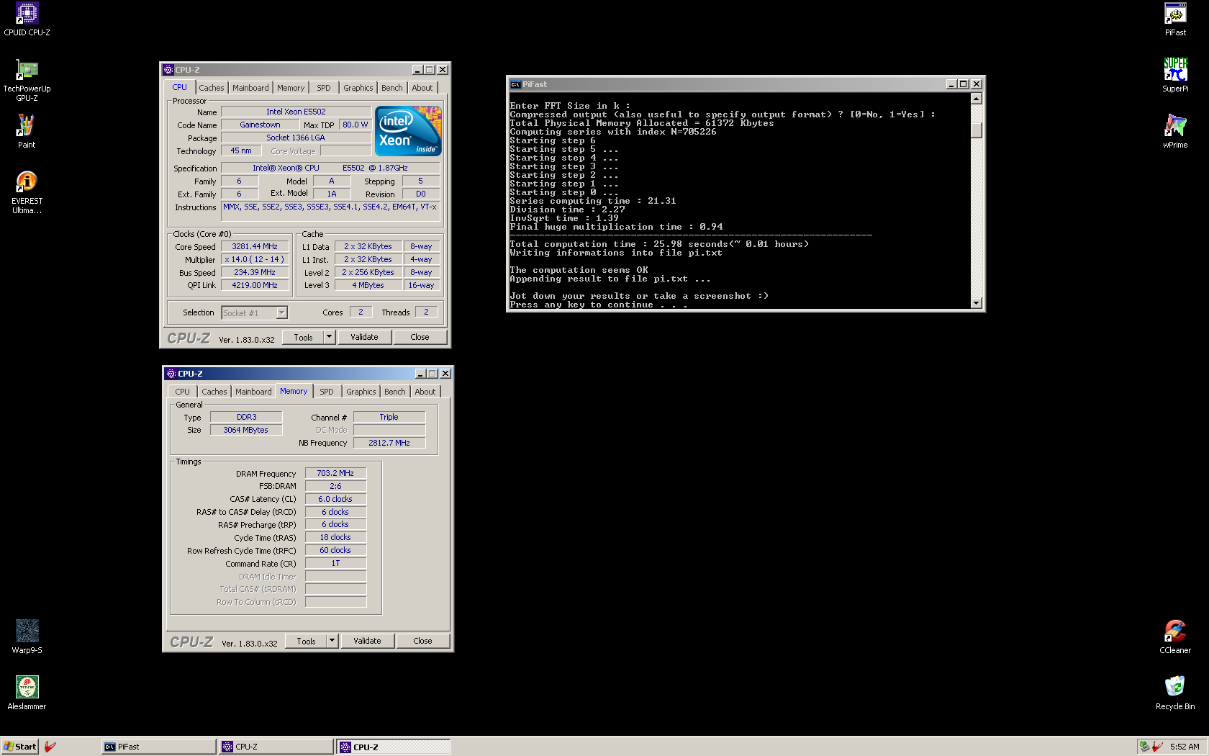This screenshot has width=1209, height=756.
Task: Click Close button in bottom CPU-Z window
Action: (x=422, y=641)
